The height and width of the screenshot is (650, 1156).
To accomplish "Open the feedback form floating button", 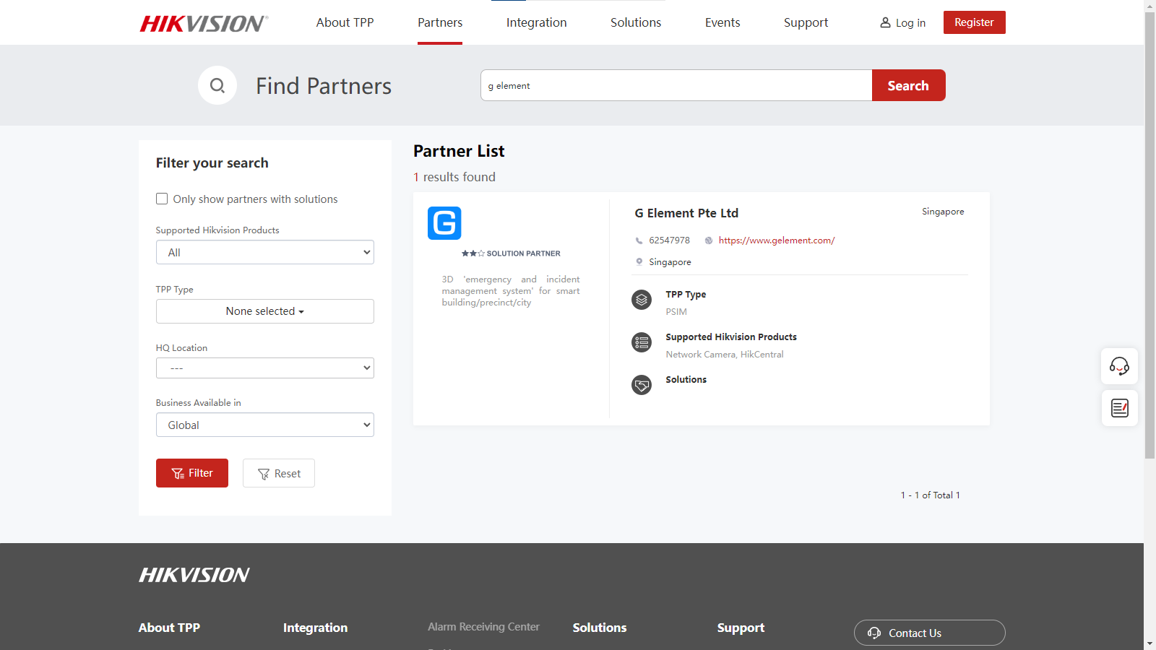I will coord(1119,408).
